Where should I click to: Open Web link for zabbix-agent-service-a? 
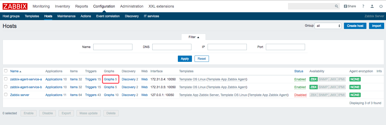pos(144,79)
